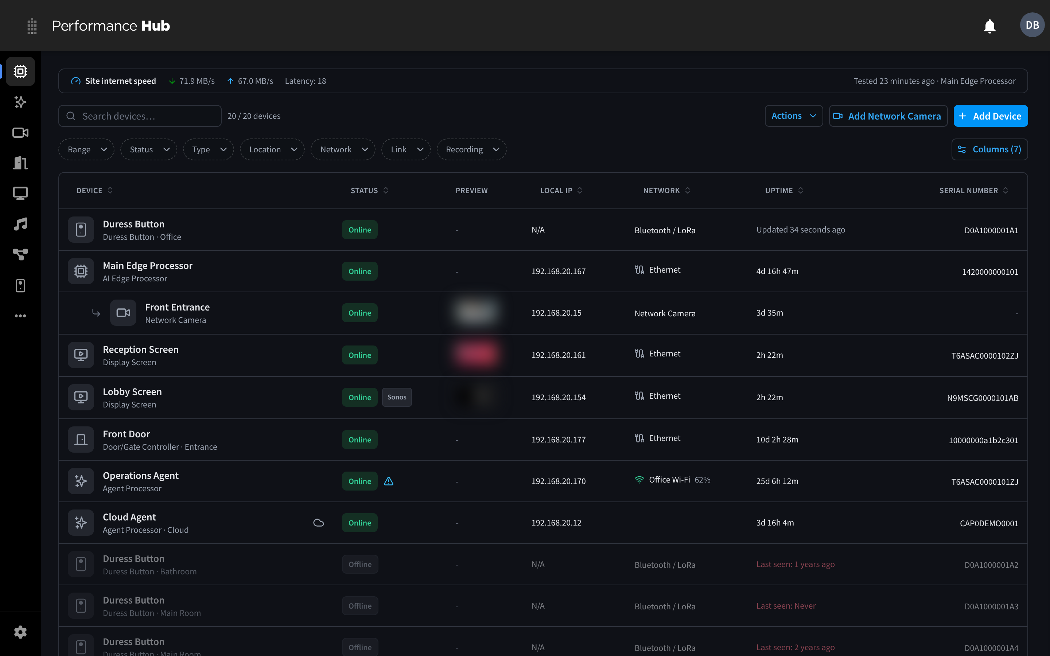
Task: Expand the Status filter dropdown
Action: coord(149,149)
